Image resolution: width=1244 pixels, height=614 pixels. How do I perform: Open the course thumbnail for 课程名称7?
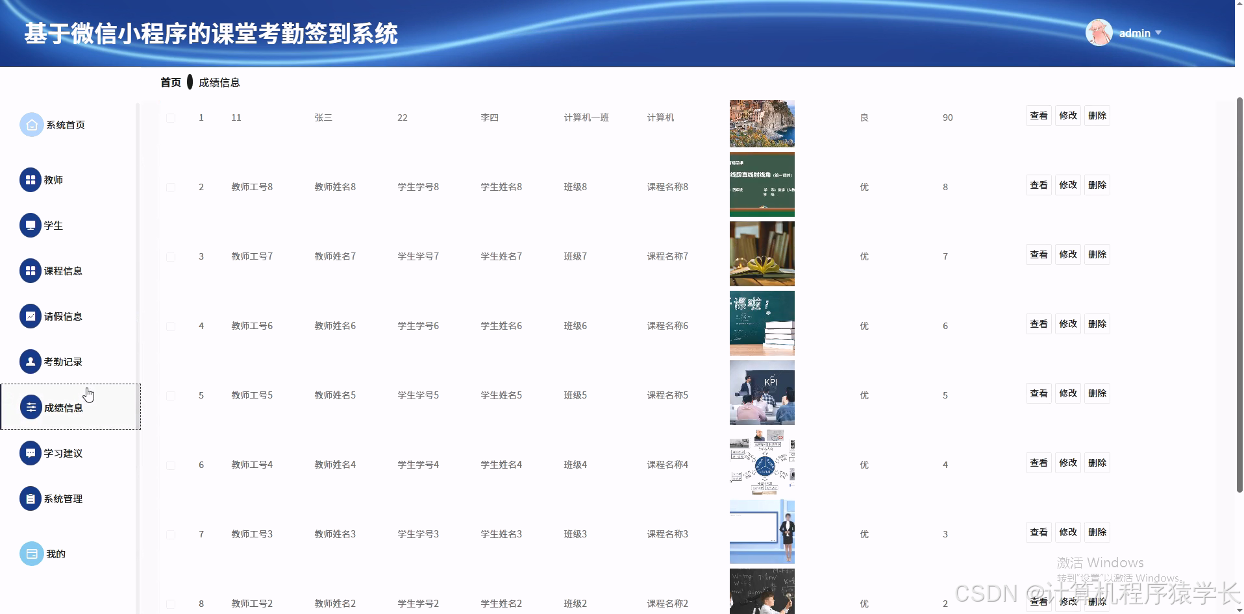762,254
